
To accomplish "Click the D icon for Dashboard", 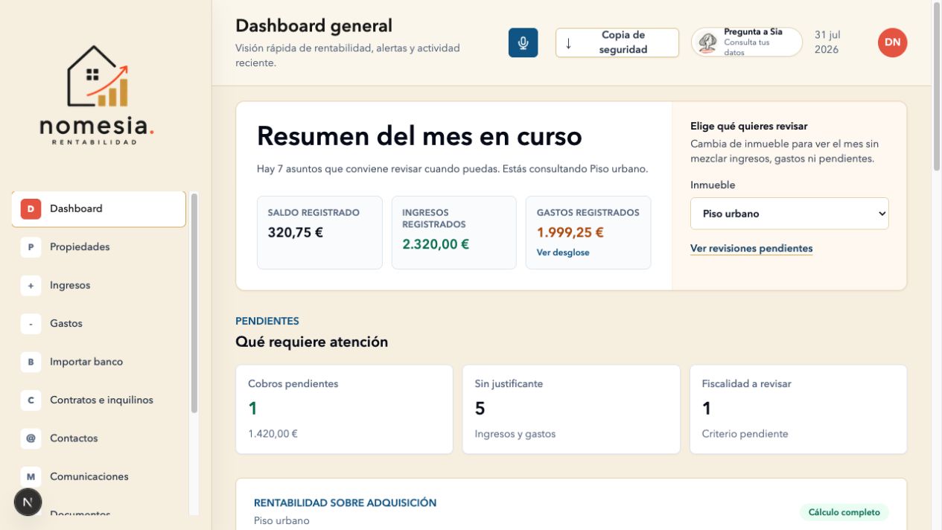I will click(x=31, y=209).
